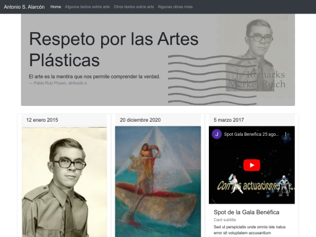
Task: Click the Picasso quote about art and truth
Action: (x=95, y=77)
